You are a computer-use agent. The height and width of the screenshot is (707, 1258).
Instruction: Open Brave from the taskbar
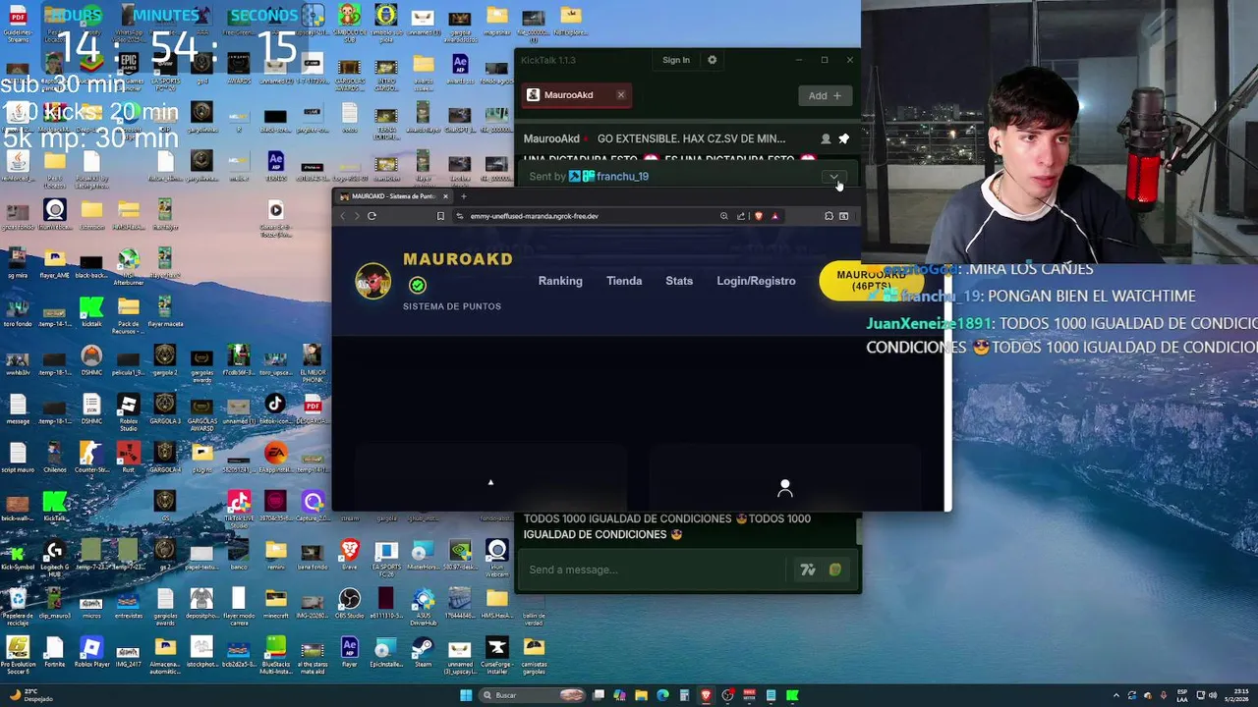click(706, 695)
